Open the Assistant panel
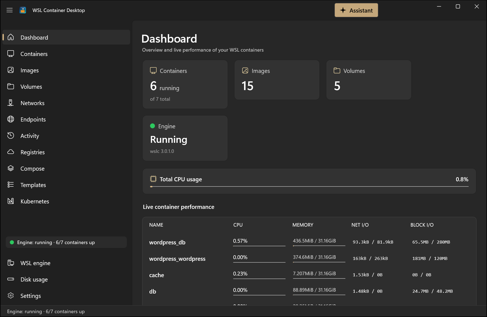The image size is (487, 317). (356, 10)
